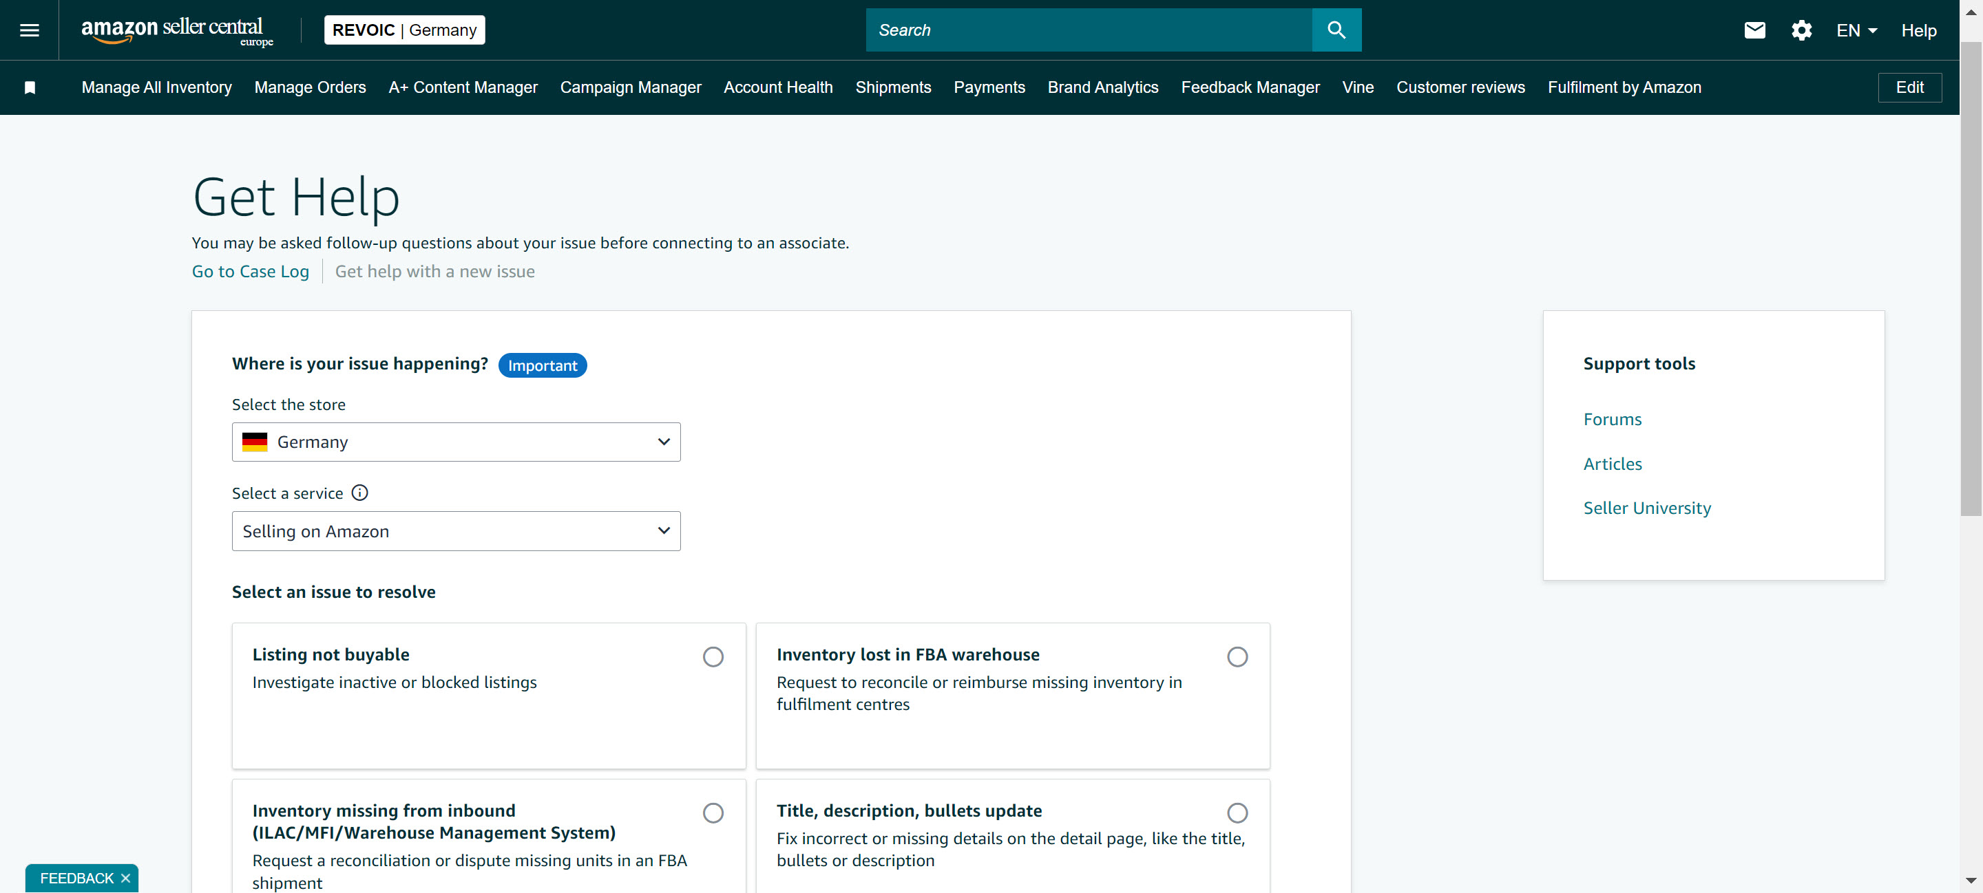Open Fulfilment by Amazon
Viewport: 1983px width, 893px height.
pos(1624,87)
